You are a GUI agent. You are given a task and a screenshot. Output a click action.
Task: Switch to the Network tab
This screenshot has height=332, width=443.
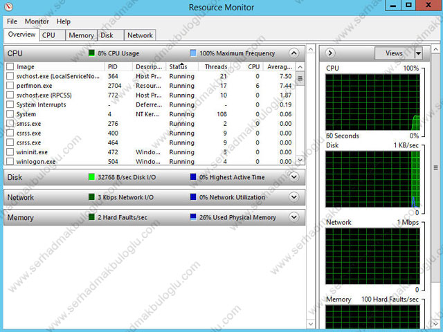(140, 35)
